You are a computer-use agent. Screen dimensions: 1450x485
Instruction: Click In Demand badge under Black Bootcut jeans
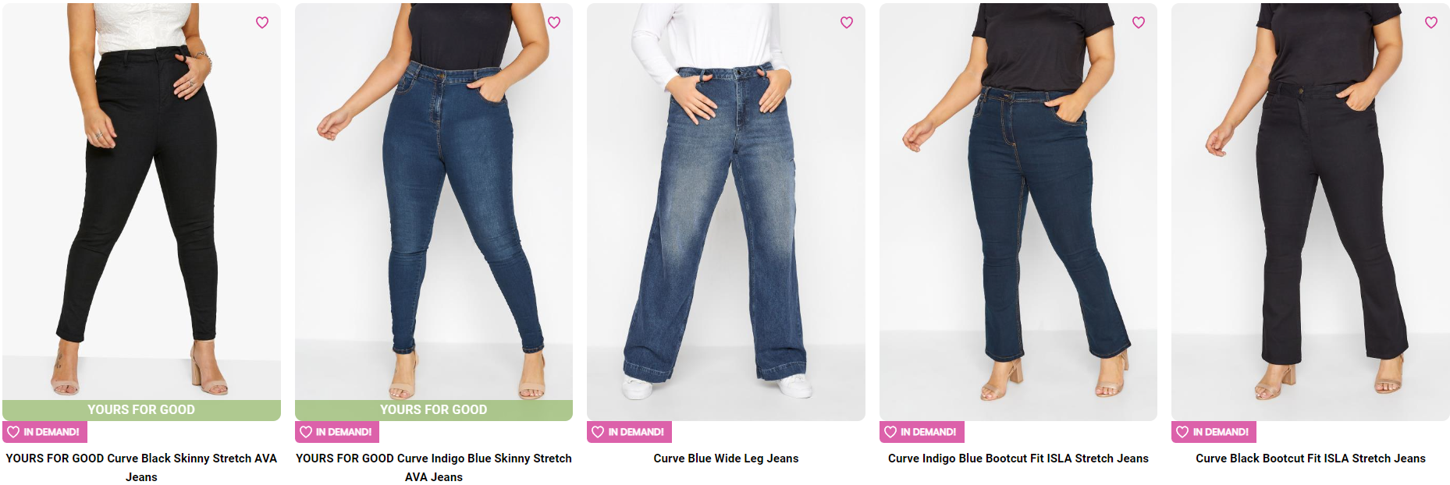click(x=1214, y=432)
